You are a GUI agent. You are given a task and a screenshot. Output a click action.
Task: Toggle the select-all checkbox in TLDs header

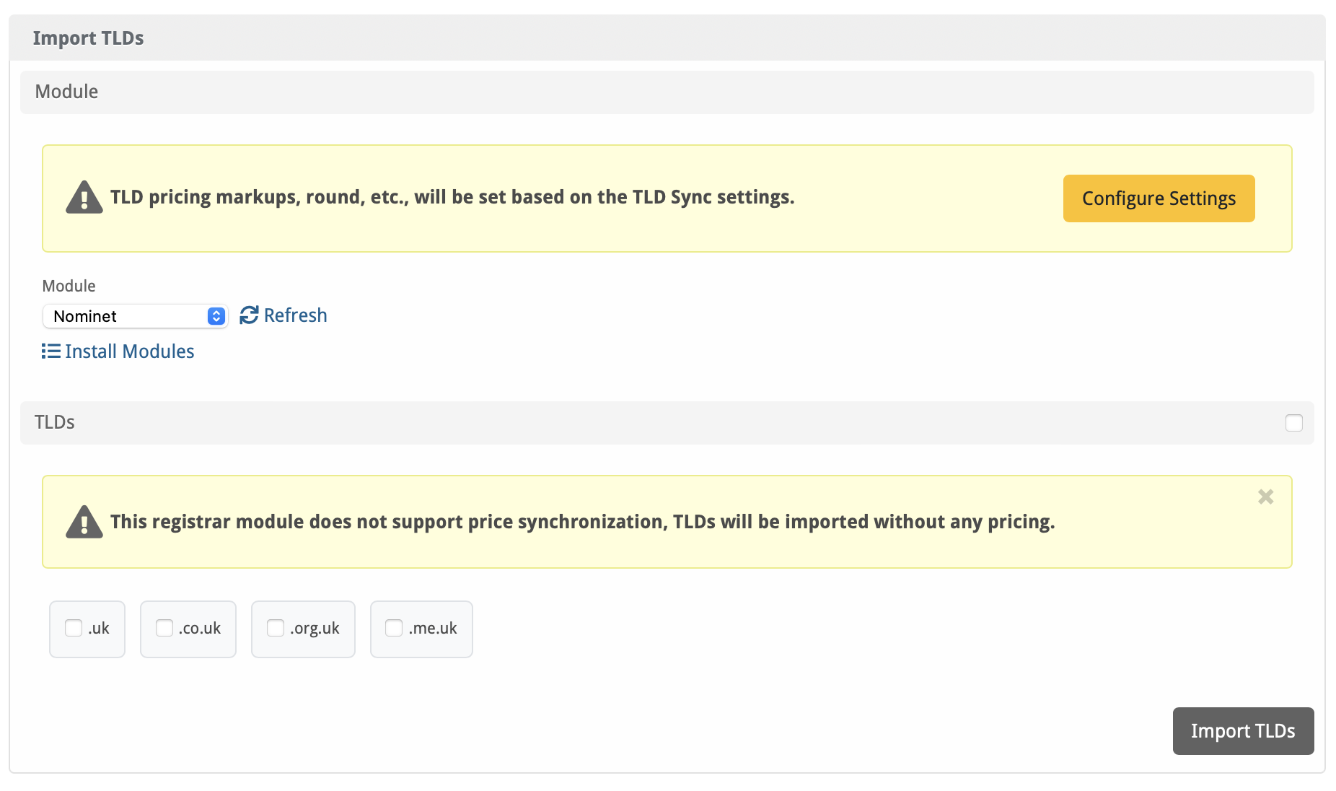[x=1293, y=423]
